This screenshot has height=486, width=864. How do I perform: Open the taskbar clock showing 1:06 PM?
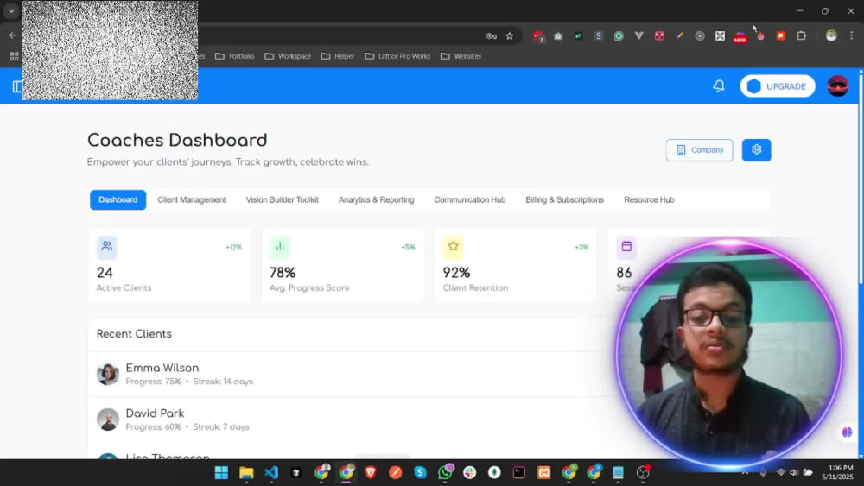[837, 472]
